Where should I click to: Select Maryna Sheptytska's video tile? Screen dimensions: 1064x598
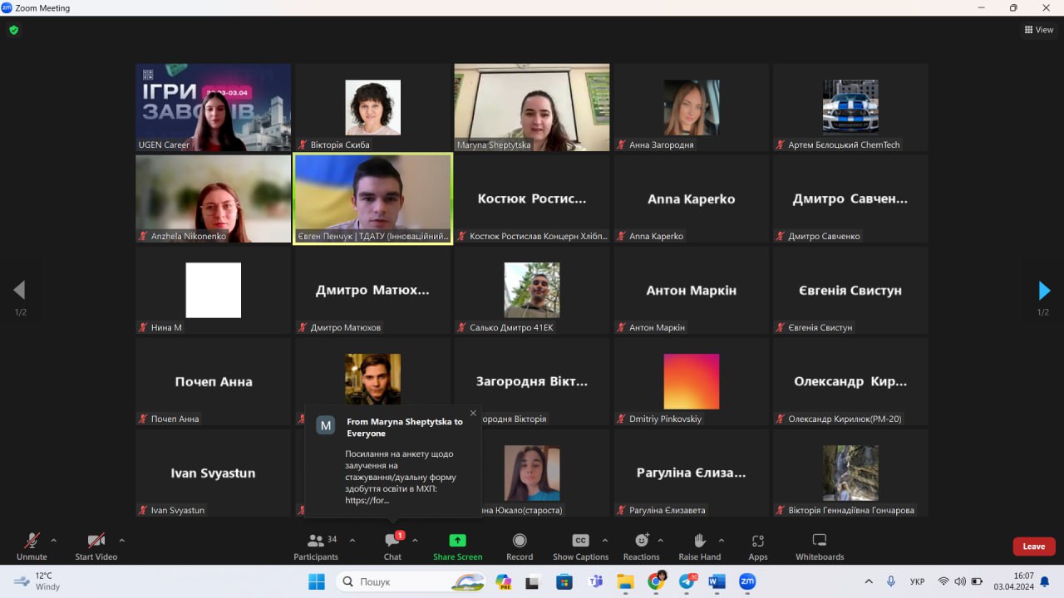point(532,107)
